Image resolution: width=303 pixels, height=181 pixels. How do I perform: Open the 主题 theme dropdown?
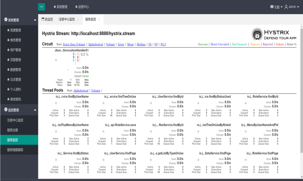[x=276, y=7]
